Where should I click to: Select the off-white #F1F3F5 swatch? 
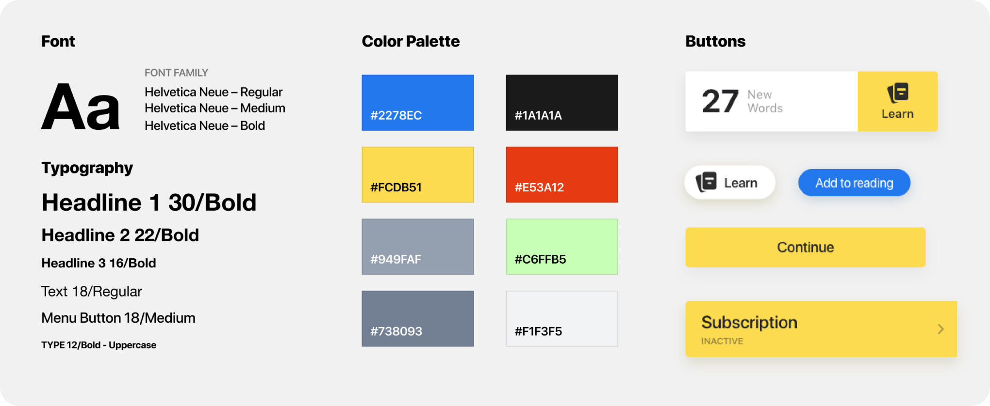click(561, 318)
